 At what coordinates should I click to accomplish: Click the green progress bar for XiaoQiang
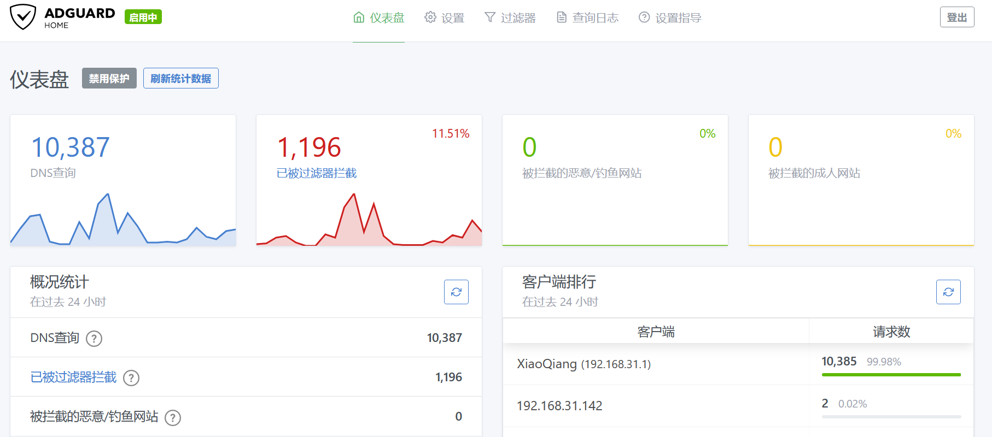(891, 375)
